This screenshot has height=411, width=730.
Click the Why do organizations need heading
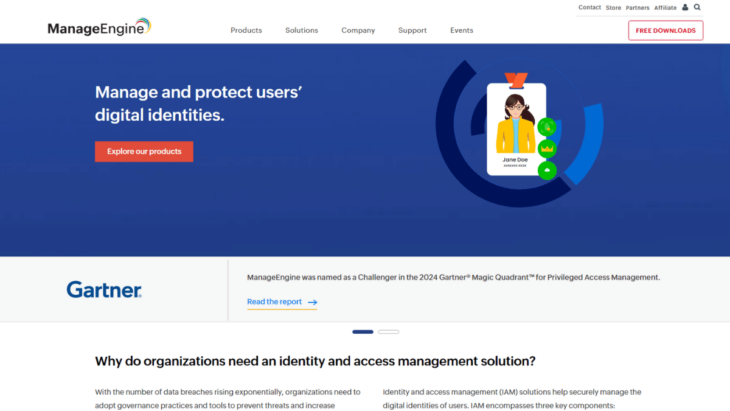(x=315, y=361)
